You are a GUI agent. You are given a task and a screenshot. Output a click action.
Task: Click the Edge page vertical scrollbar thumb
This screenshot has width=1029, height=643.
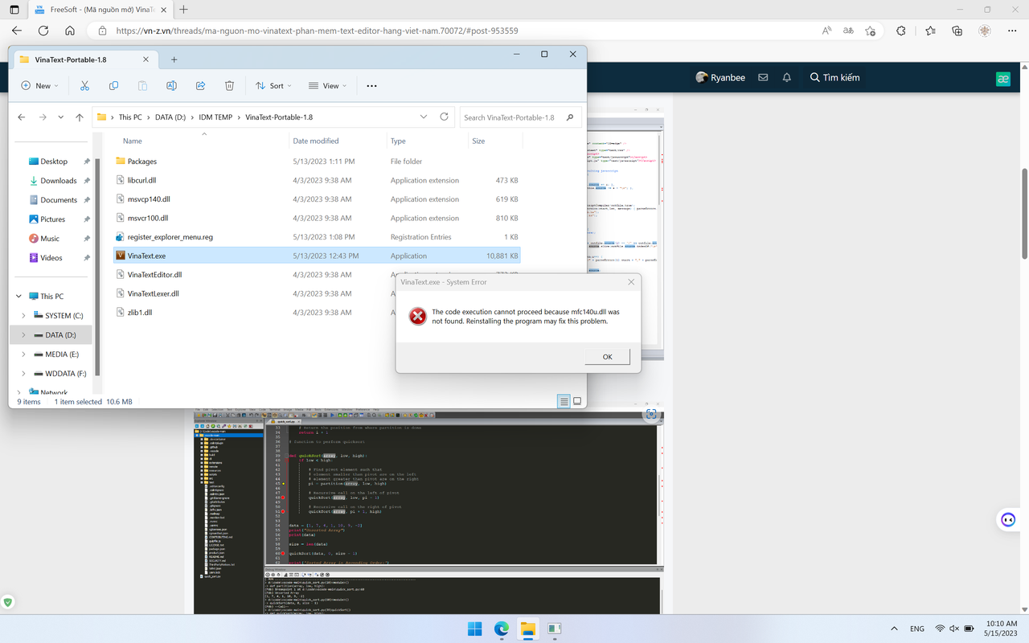pos(1024,213)
